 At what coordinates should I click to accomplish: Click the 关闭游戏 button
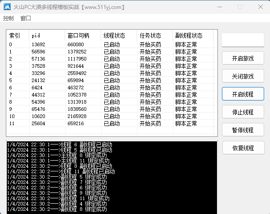tap(243, 76)
